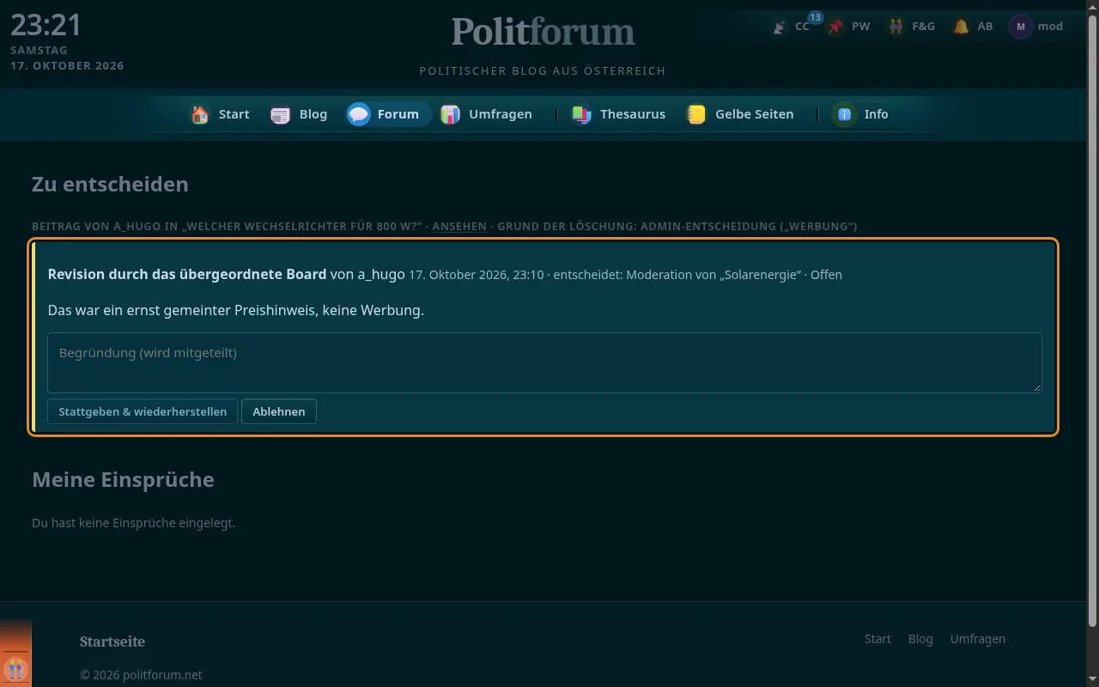Click the 'Meine Einsprüche' heading
Image resolution: width=1099 pixels, height=687 pixels.
[x=123, y=479]
